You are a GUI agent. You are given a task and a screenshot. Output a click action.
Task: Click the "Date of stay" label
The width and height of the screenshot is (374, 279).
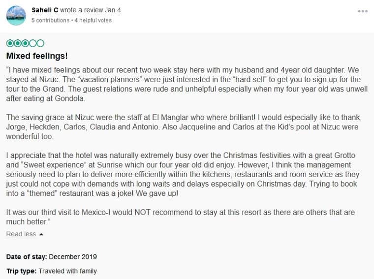point(27,257)
